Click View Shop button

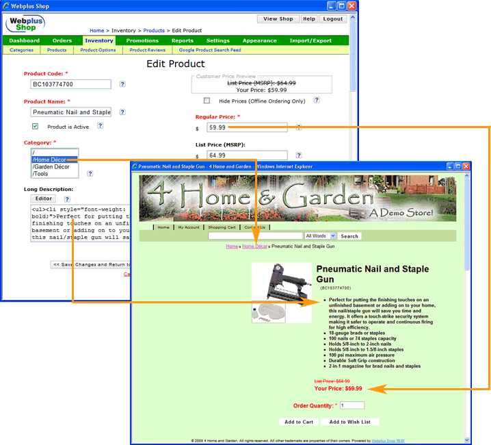[x=278, y=18]
